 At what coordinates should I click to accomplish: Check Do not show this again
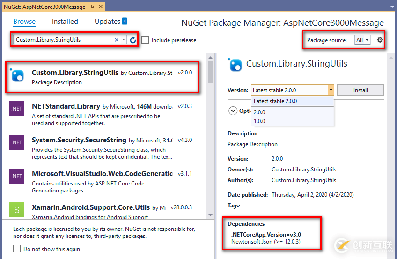[17, 249]
